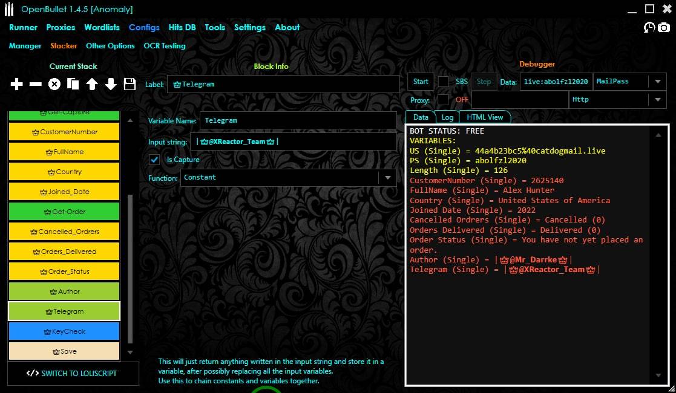The width and height of the screenshot is (676, 393).
Task: Click the OpenBullet logo icon
Action: click(9, 9)
